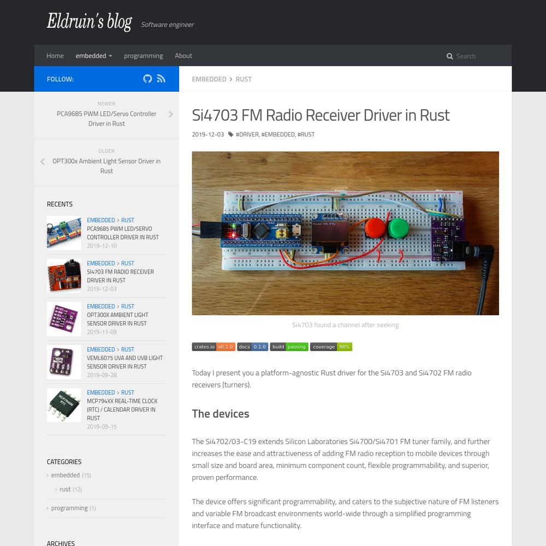
Task: Open the VEML6075 recent post thumbnail
Action: (x=64, y=362)
